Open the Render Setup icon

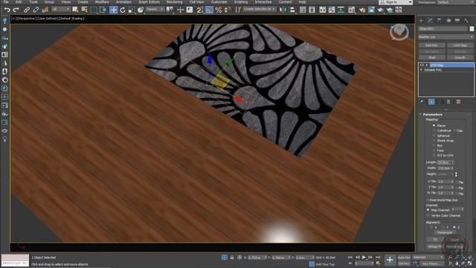[x=362, y=10]
